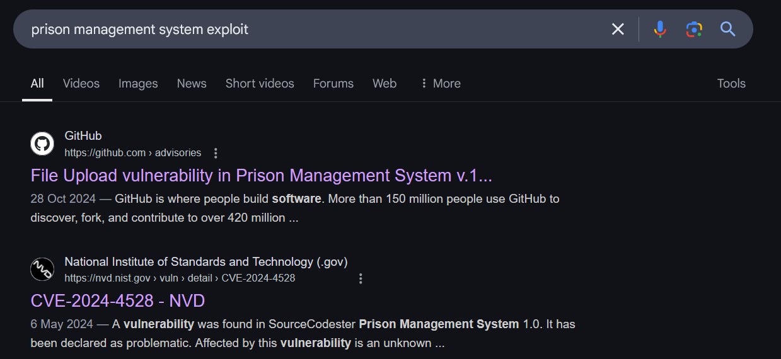Screen dimensions: 781x359
Task: Go to the Short videos tab
Action: click(260, 83)
